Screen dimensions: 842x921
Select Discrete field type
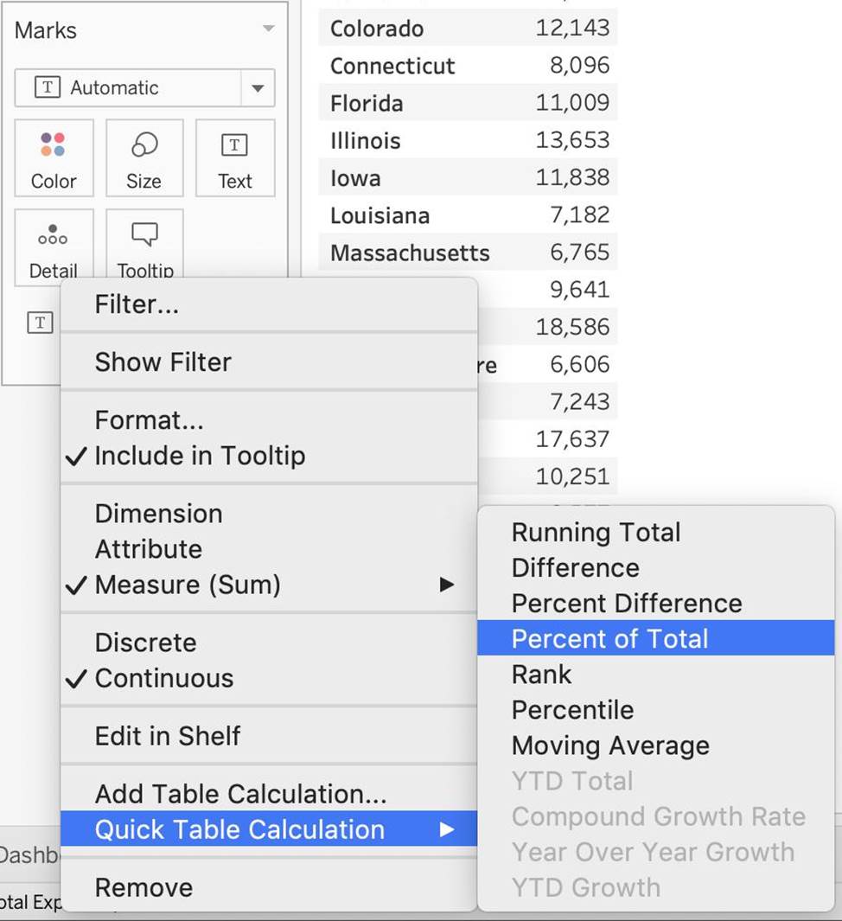145,643
